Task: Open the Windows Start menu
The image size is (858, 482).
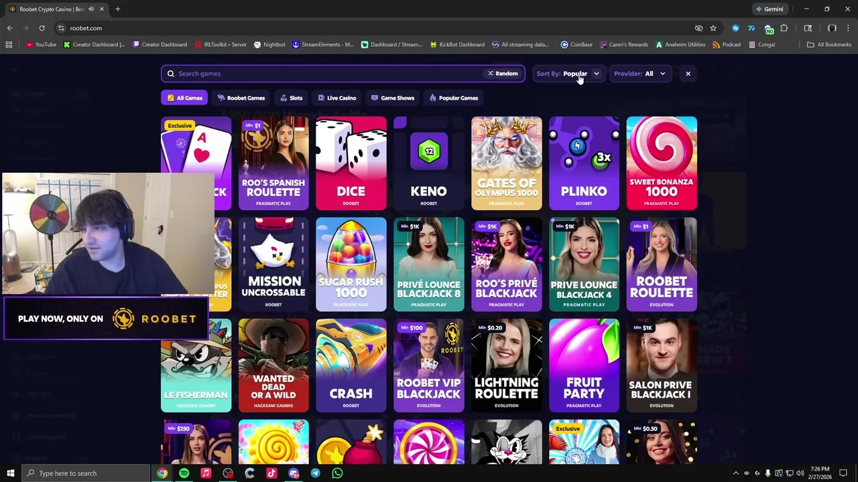Action: [10, 473]
